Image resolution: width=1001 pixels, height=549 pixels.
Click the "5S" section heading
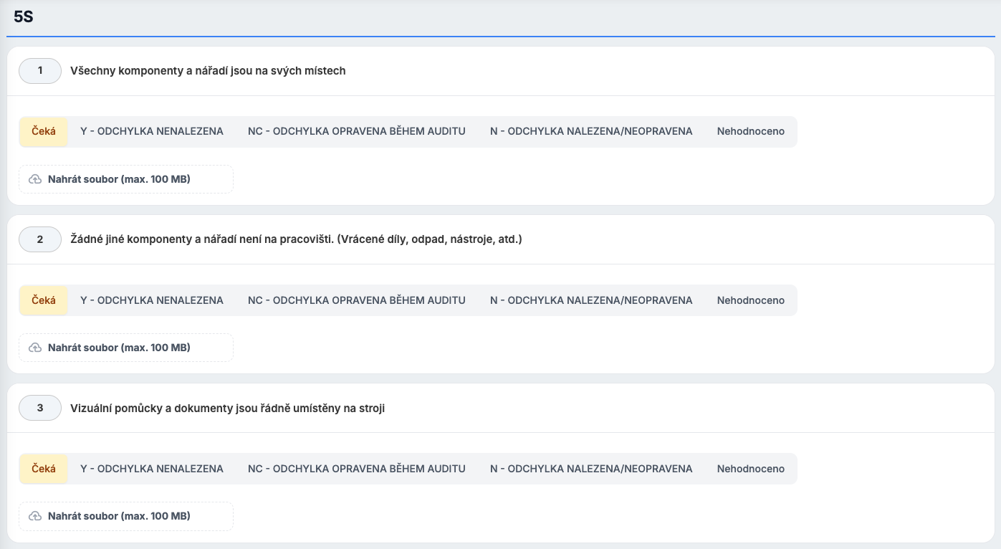pyautogui.click(x=24, y=17)
